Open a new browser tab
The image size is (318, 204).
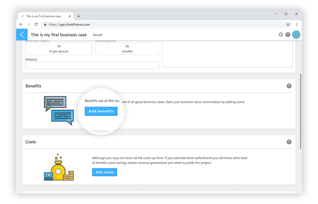point(79,16)
